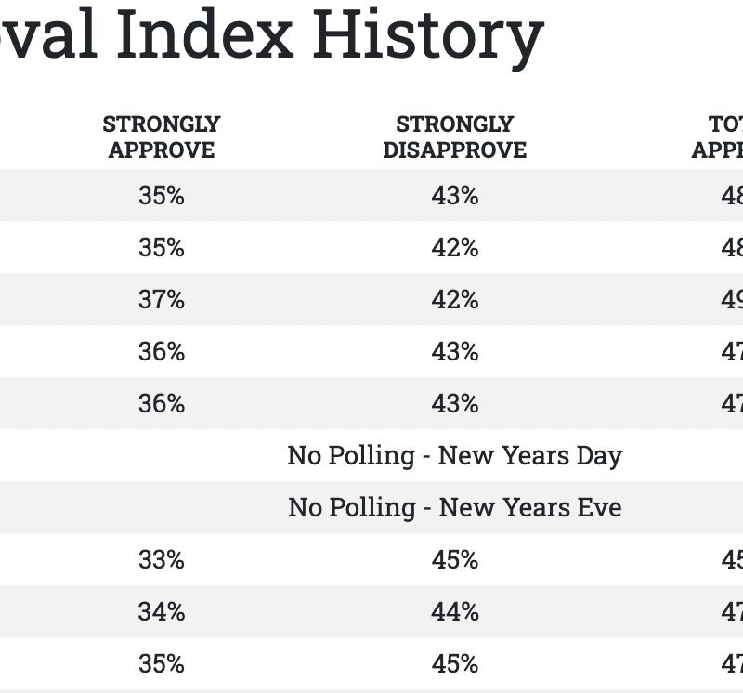Select the first row's 35% Strongly Approve value

point(162,196)
